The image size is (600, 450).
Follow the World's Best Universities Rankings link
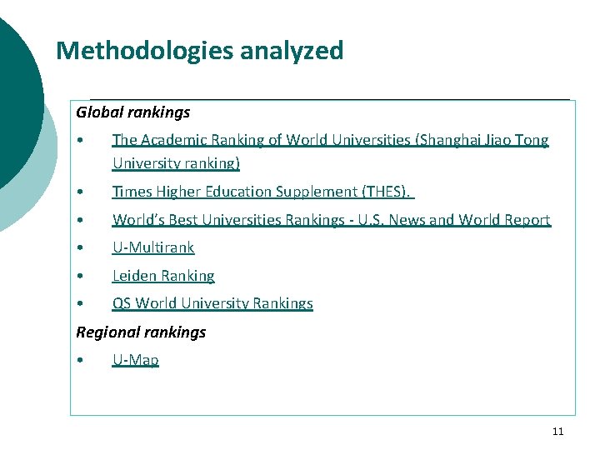point(332,220)
